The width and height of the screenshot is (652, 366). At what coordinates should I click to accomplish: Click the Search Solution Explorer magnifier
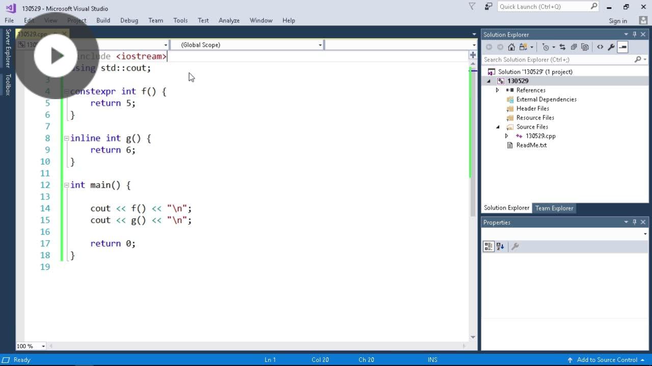[x=638, y=59]
